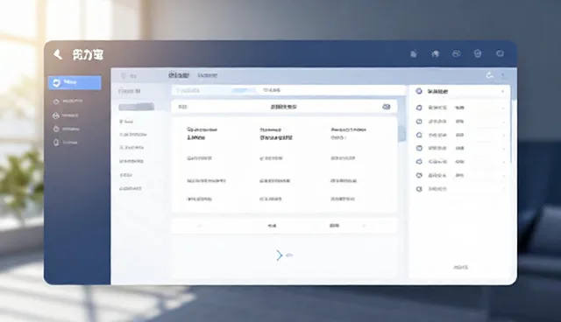
Task: Open the sidebar item directly below the highlighted one
Action: [x=68, y=101]
